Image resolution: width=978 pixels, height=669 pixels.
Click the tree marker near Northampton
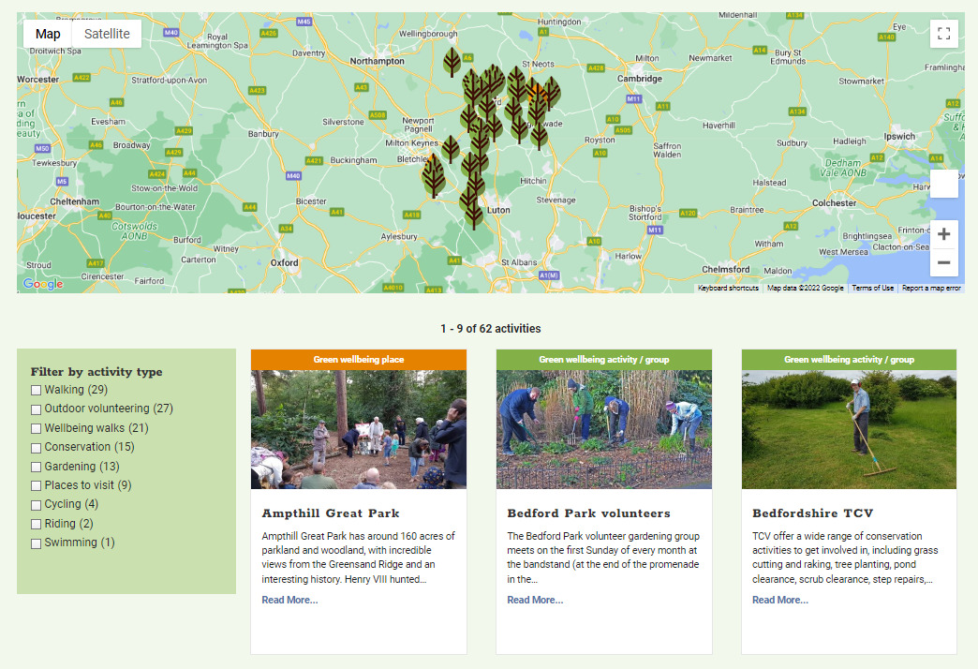(x=452, y=63)
